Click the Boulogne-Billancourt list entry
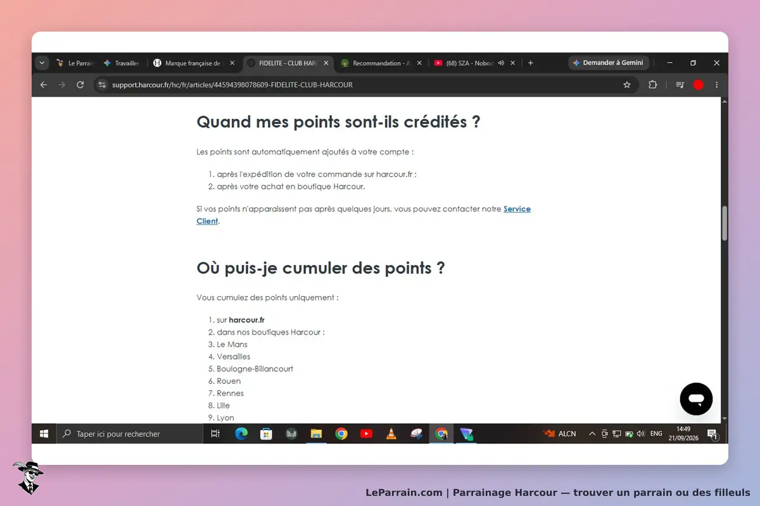The image size is (760, 506). pyautogui.click(x=255, y=369)
